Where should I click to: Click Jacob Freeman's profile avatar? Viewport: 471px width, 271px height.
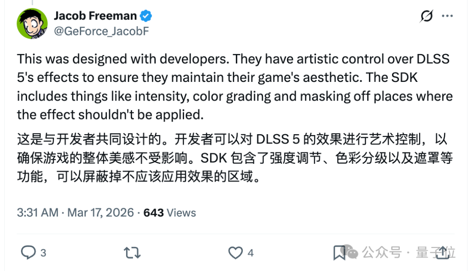click(x=32, y=23)
